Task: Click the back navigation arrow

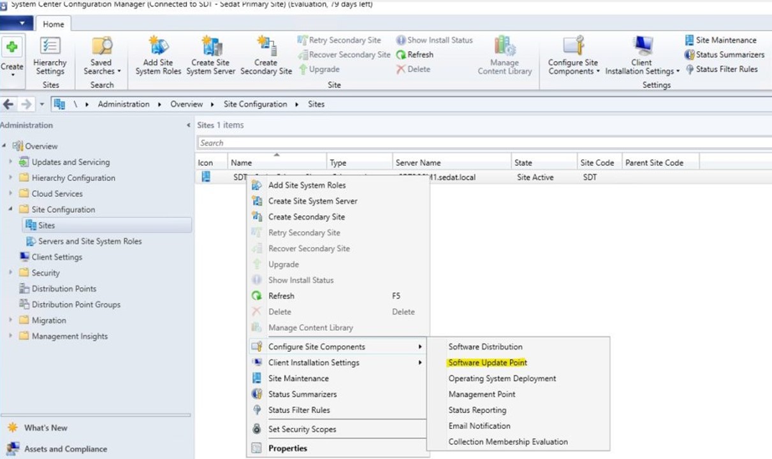Action: tap(8, 104)
